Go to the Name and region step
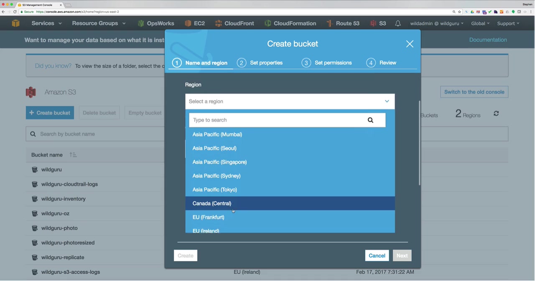Viewport: 535px width, 301px height. click(x=200, y=63)
